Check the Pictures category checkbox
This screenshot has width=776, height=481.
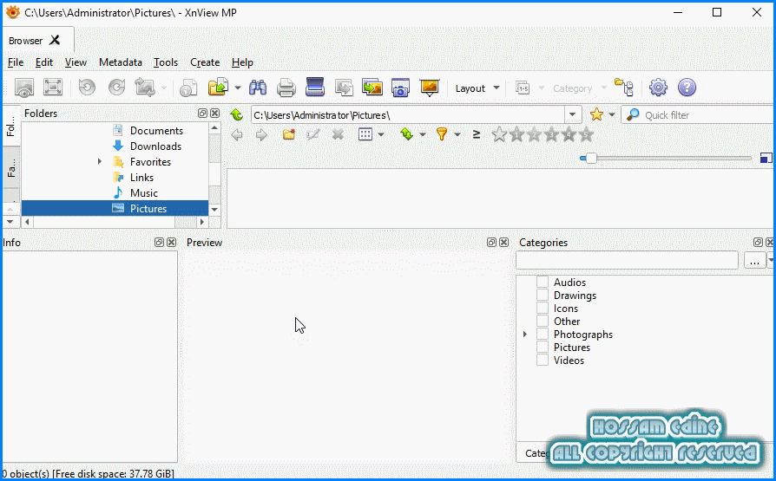[543, 348]
